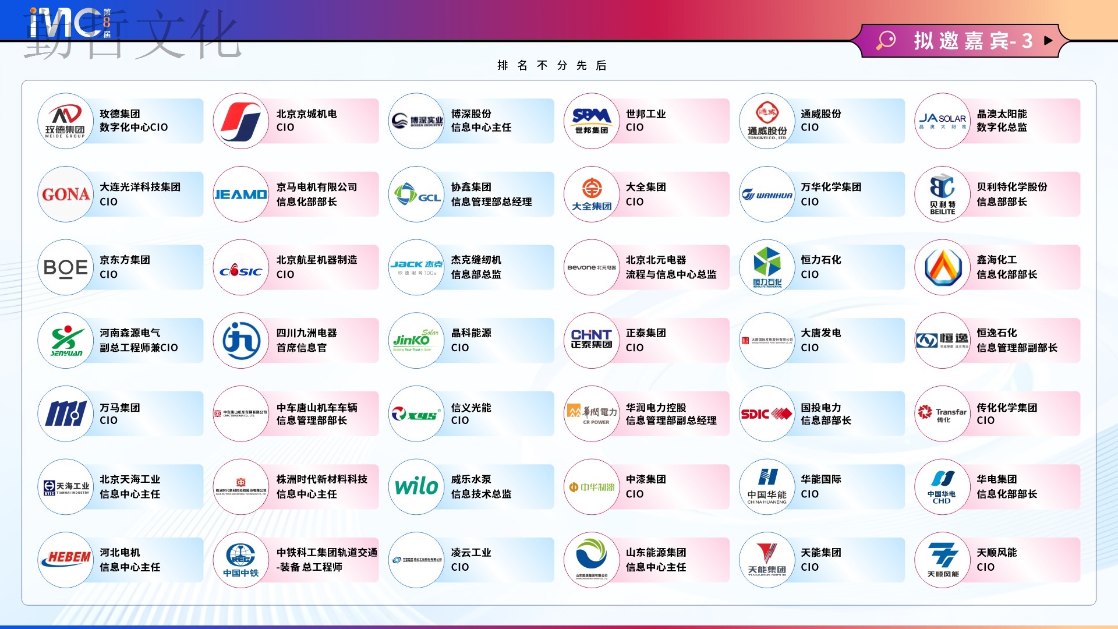Click the CHD 中国华电 logo
The width and height of the screenshot is (1118, 629).
point(943,487)
